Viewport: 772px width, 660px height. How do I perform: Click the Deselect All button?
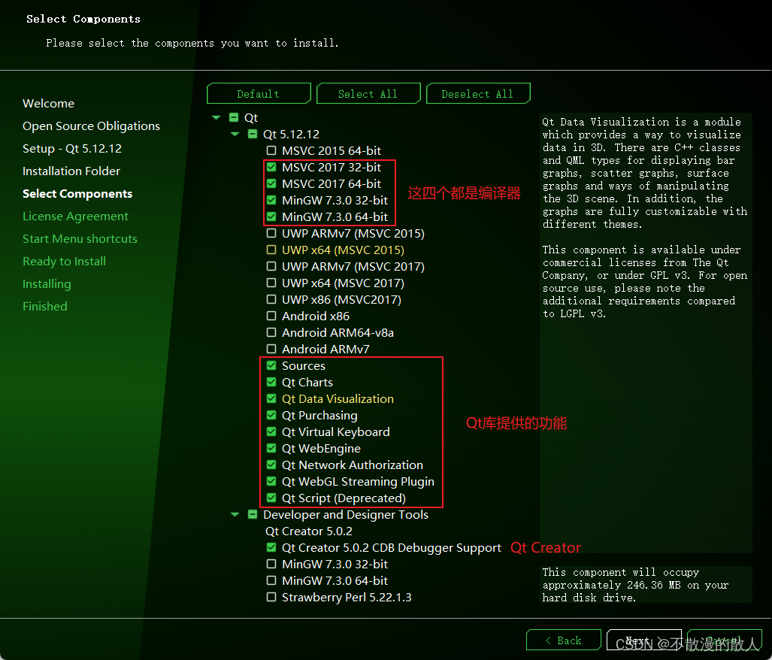(477, 93)
